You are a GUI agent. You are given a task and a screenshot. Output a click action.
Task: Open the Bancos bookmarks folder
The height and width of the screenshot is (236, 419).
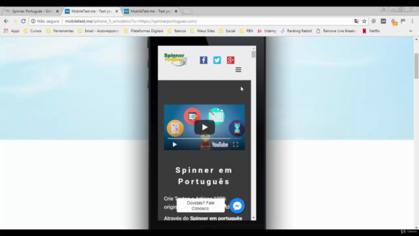point(177,31)
